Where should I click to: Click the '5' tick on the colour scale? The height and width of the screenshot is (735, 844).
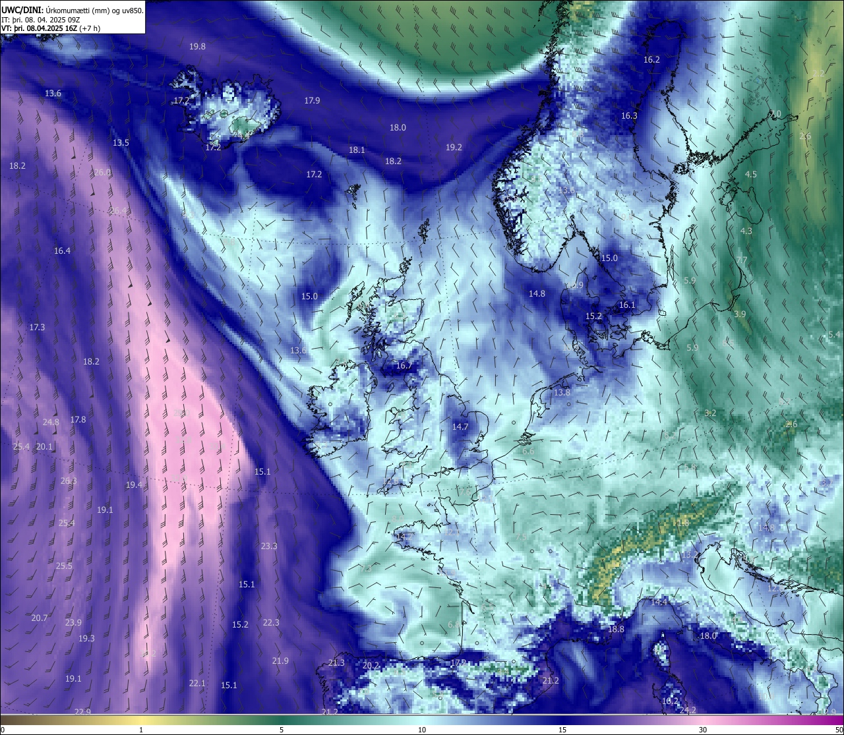[x=282, y=729]
